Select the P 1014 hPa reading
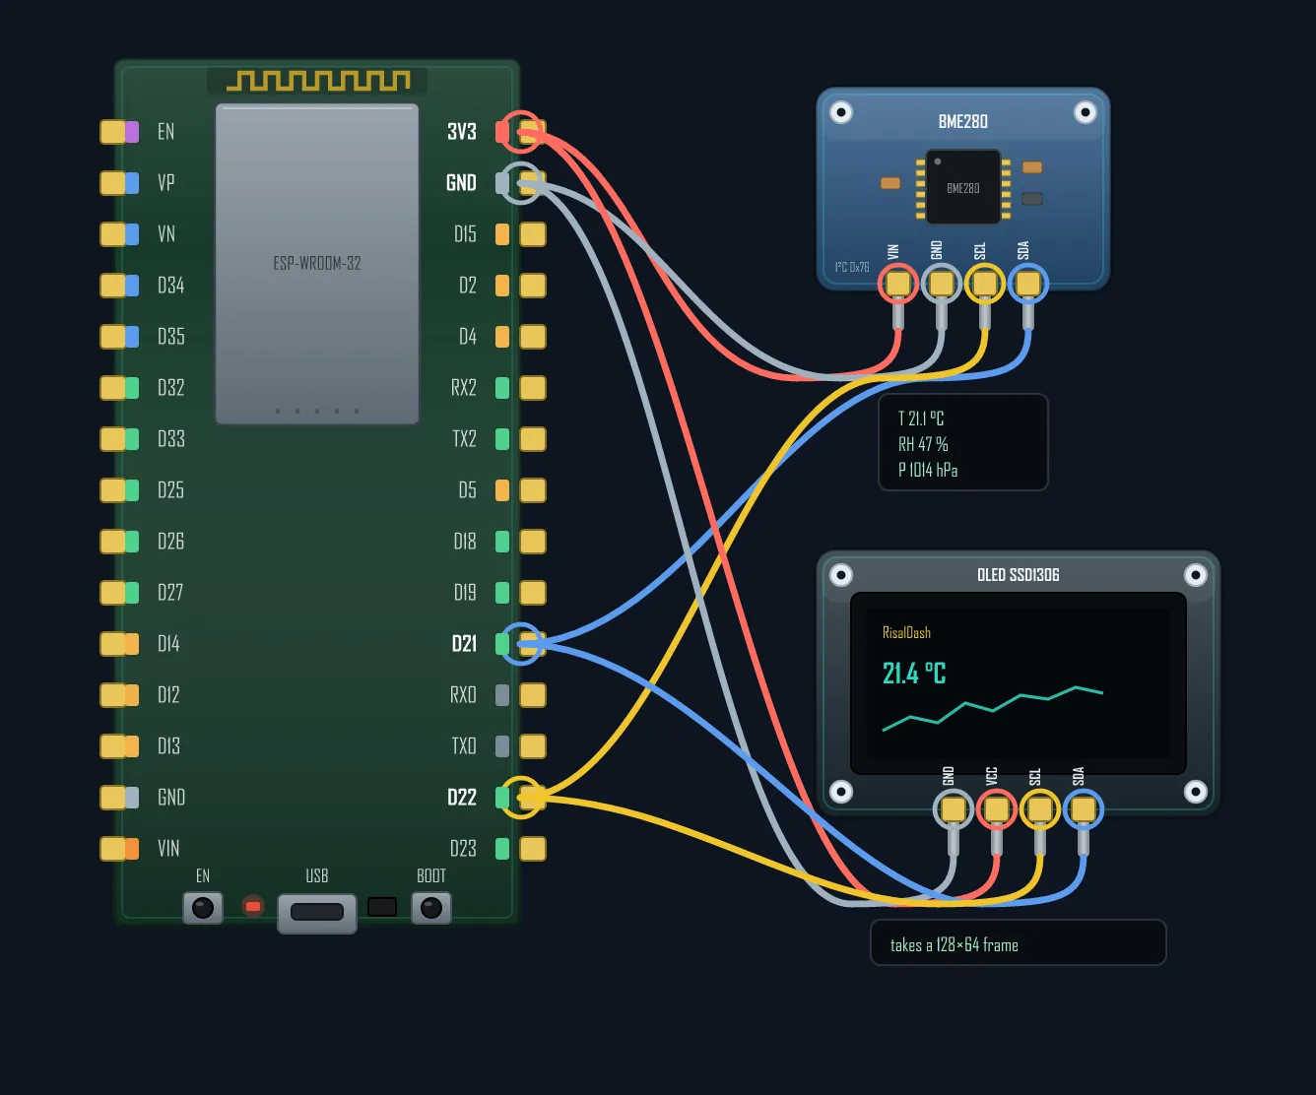 point(928,470)
